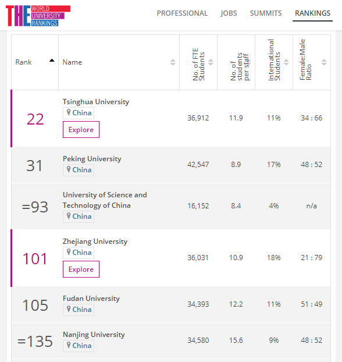Open the JOBS menu item
Viewport: 342px width, 362px height.
point(229,13)
